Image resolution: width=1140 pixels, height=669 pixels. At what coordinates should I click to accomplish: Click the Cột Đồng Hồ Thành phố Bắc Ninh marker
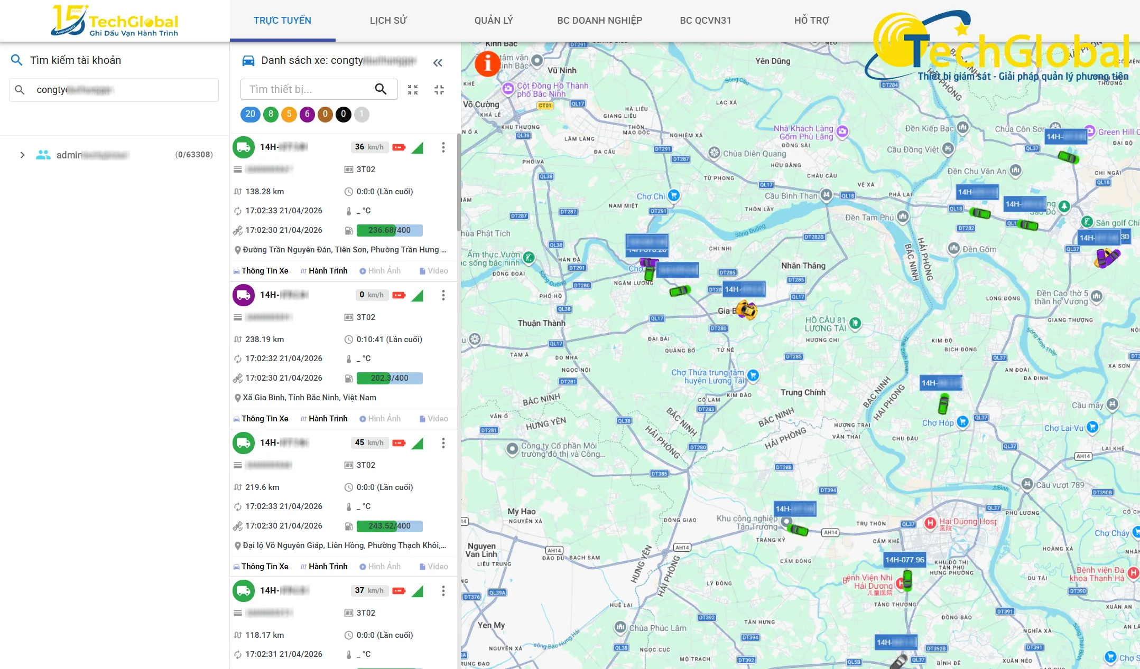click(x=508, y=89)
